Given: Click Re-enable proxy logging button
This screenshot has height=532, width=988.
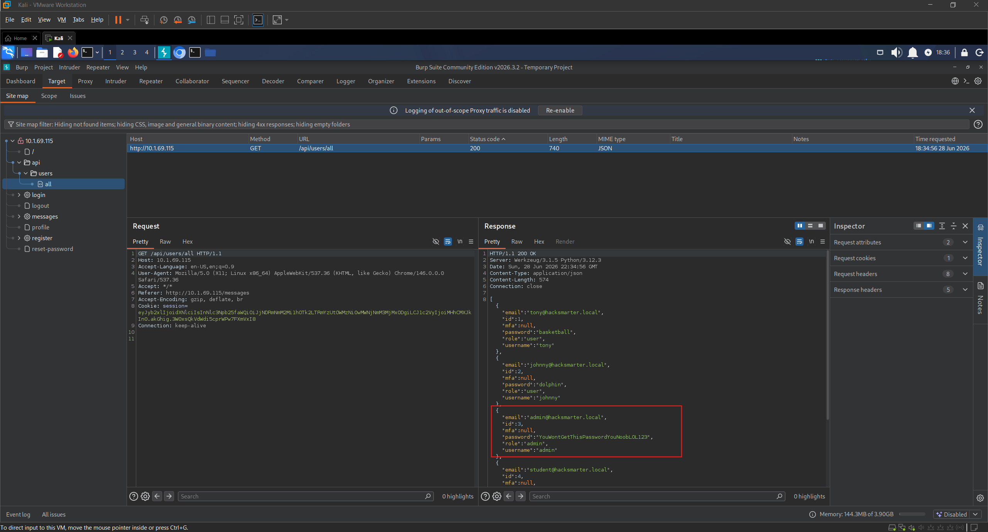Looking at the screenshot, I should [x=560, y=110].
